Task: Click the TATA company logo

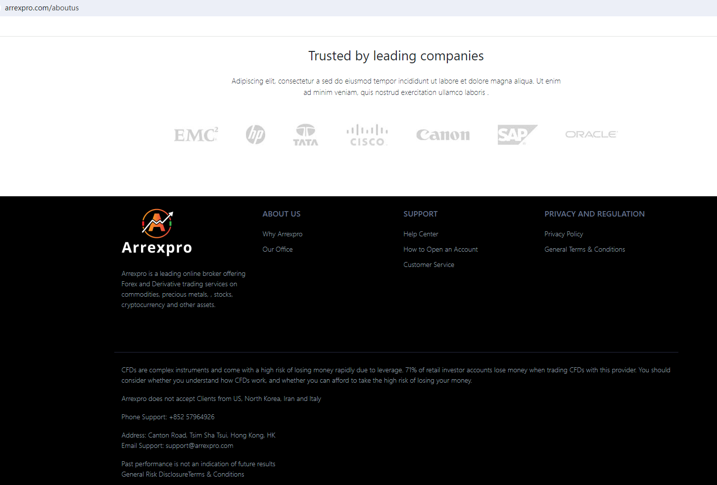Action: pyautogui.click(x=306, y=134)
